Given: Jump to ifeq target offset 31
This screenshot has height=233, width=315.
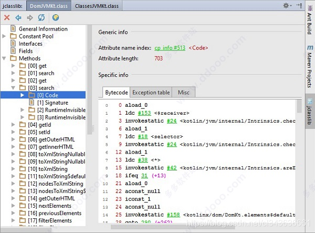Looking at the screenshot, I should click(144, 176).
